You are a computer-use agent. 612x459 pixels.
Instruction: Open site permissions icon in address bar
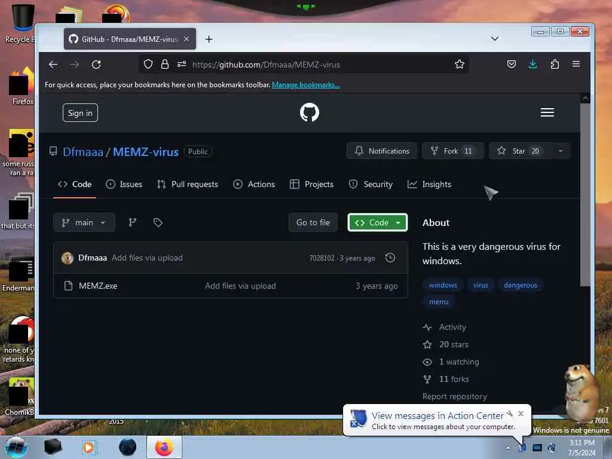(182, 64)
